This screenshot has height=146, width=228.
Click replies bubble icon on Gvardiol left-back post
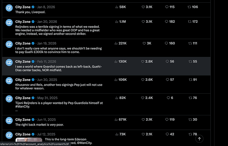click(167, 62)
